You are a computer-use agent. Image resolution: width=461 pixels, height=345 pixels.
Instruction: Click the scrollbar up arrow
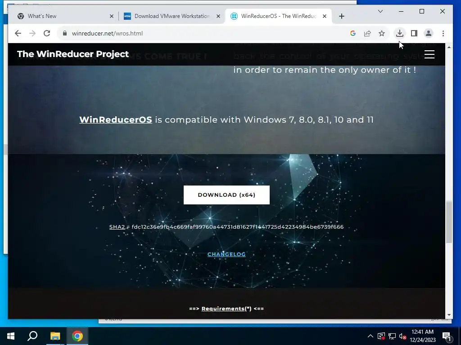449,47
